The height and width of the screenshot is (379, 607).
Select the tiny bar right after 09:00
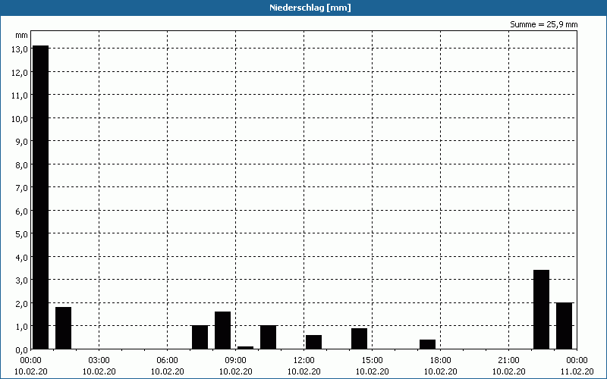click(x=245, y=348)
